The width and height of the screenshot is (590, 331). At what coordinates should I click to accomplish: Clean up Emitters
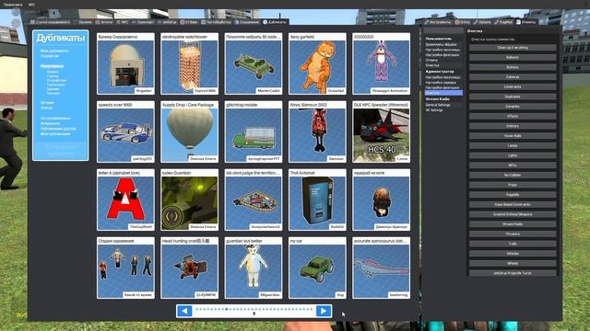pos(513,126)
